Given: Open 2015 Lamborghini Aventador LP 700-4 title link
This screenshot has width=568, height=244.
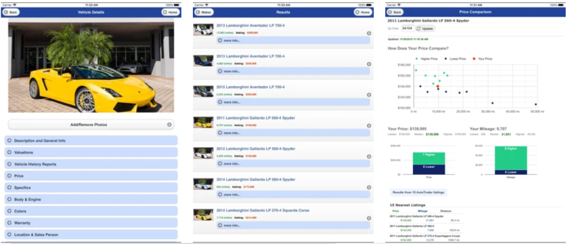Looking at the screenshot, I should click(x=251, y=87).
